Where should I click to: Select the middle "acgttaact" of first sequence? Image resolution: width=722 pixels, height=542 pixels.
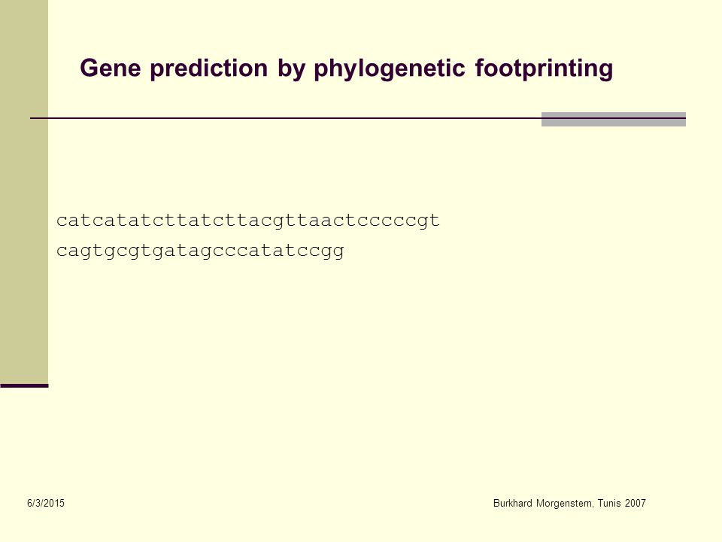pyautogui.click(x=302, y=221)
